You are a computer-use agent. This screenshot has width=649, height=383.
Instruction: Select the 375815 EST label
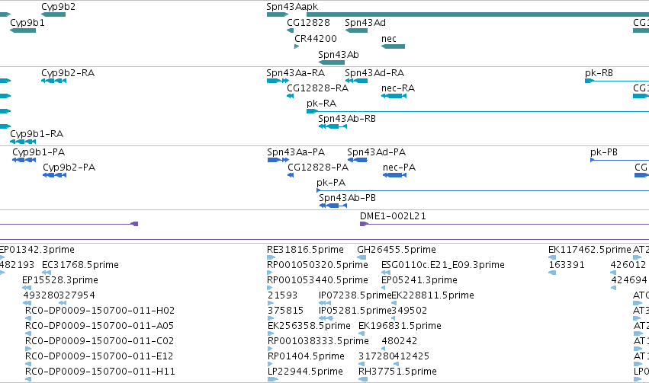point(285,311)
